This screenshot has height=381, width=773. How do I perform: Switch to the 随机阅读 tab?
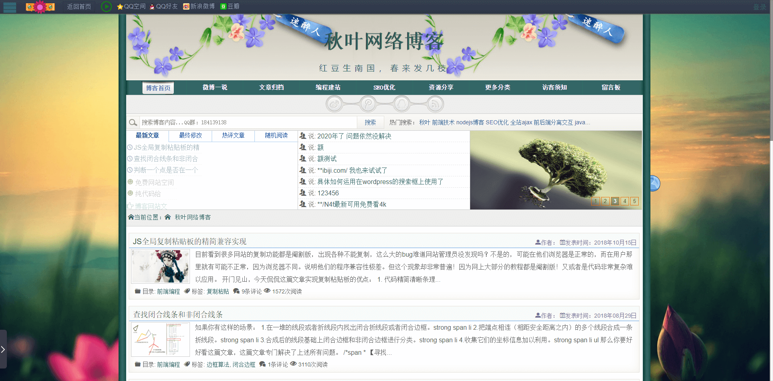pyautogui.click(x=276, y=136)
